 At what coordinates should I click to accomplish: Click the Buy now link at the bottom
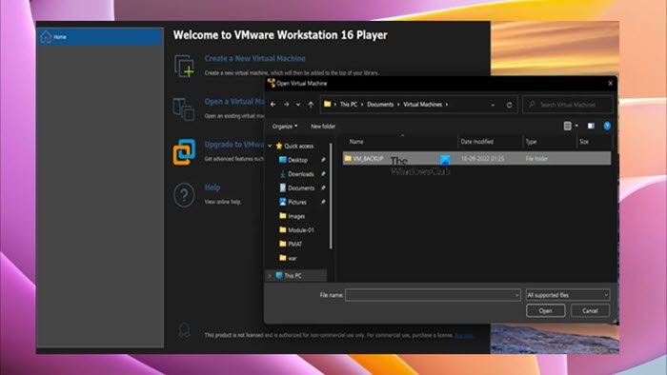(464, 335)
